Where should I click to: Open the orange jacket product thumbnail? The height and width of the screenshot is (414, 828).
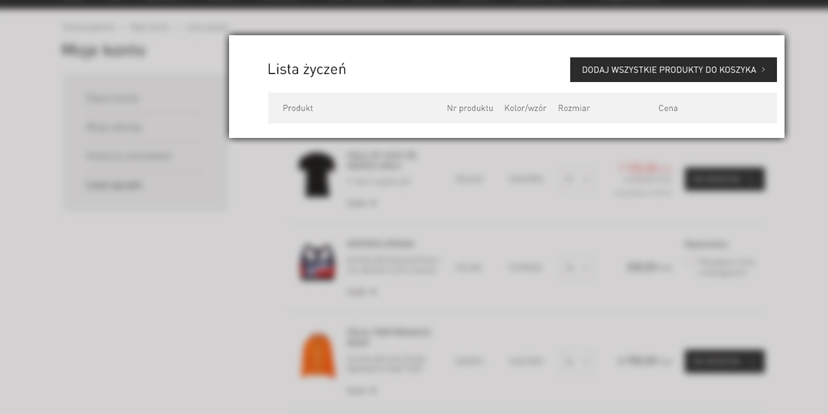click(317, 355)
